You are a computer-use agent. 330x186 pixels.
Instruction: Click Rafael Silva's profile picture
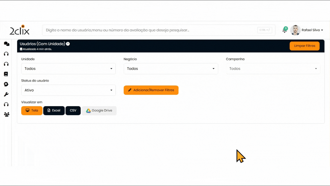click(295, 30)
